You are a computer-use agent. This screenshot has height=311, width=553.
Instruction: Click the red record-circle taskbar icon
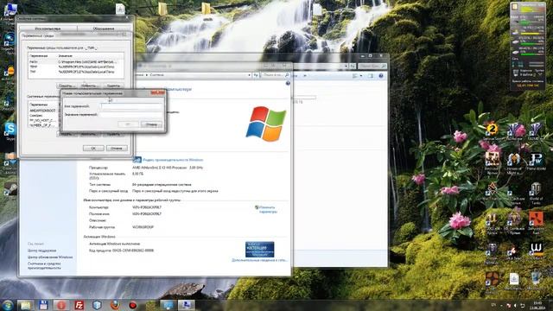[x=132, y=305]
